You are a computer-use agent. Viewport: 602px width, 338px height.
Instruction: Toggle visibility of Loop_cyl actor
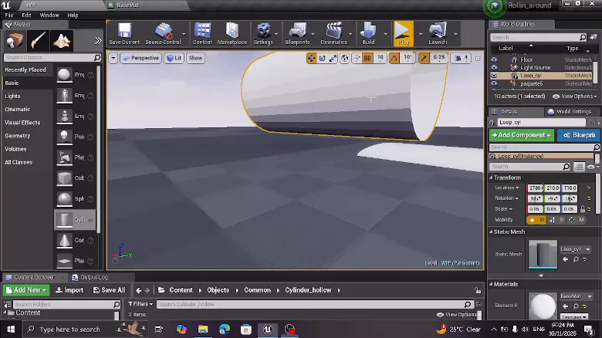click(494, 76)
